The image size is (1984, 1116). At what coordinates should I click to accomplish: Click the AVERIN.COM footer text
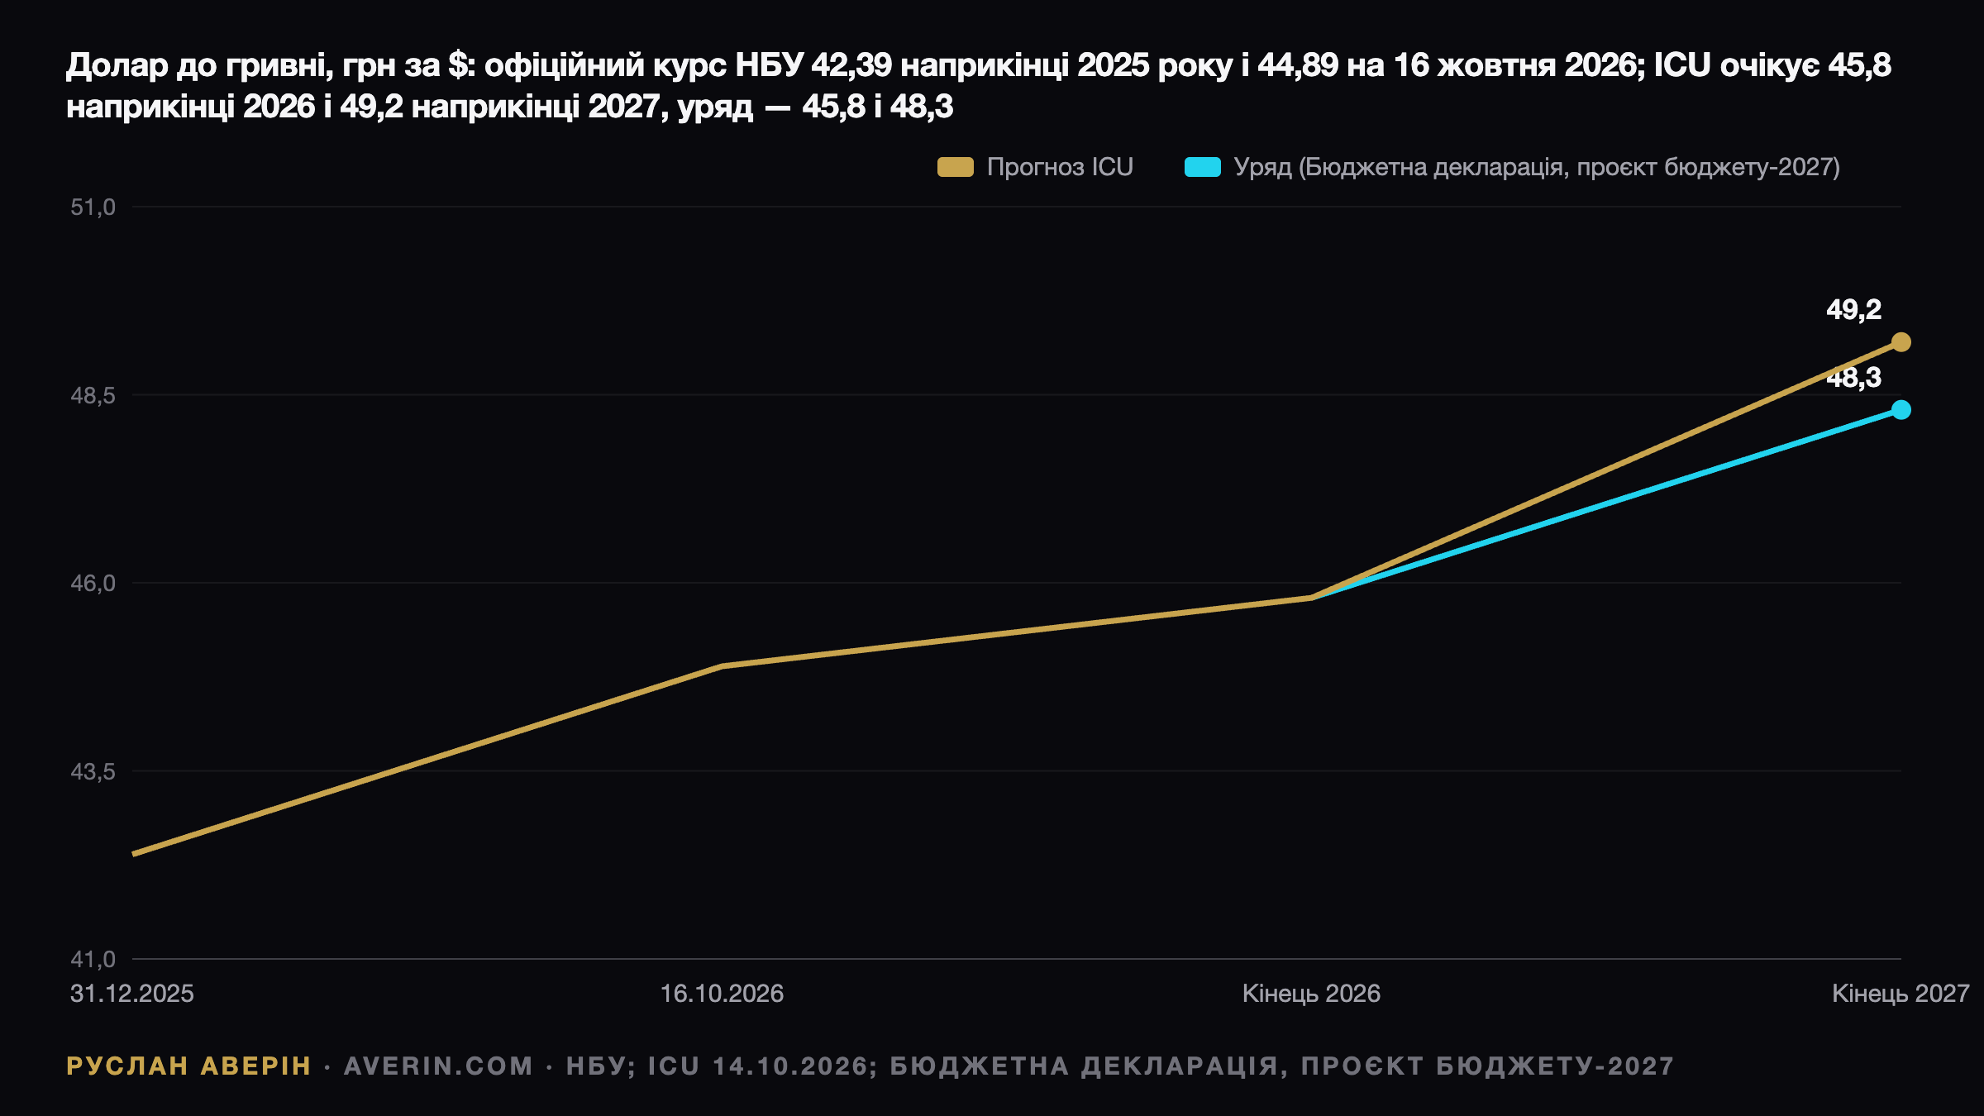click(x=438, y=1066)
